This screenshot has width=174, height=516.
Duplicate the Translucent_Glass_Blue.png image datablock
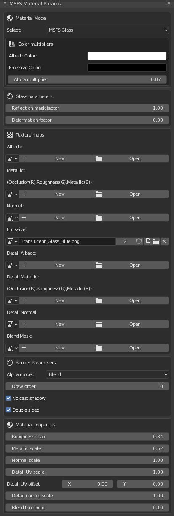pos(147,241)
